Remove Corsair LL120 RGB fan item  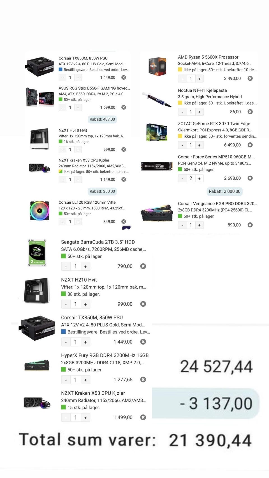click(x=124, y=221)
